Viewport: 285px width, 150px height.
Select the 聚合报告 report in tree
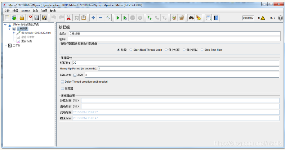27,41
